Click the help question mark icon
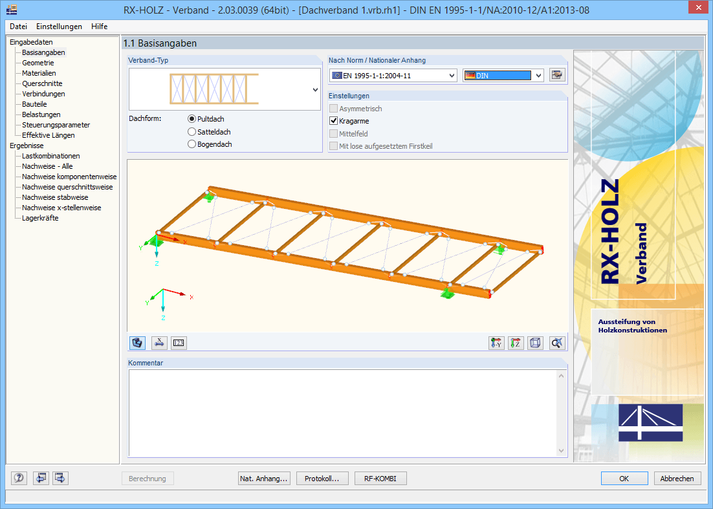Image resolution: width=713 pixels, height=509 pixels. coord(19,478)
